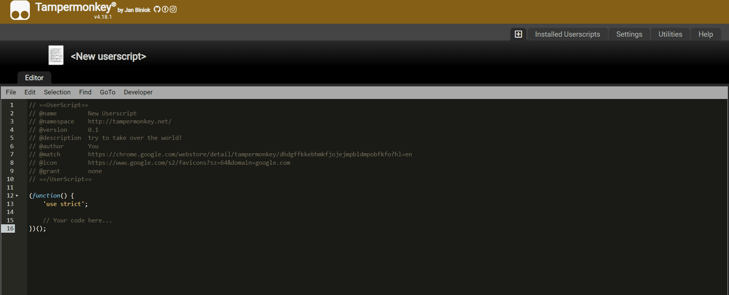Screen dimensions: 729x295
Task: Collapse the function fold arrow on line 12
Action: coord(17,196)
